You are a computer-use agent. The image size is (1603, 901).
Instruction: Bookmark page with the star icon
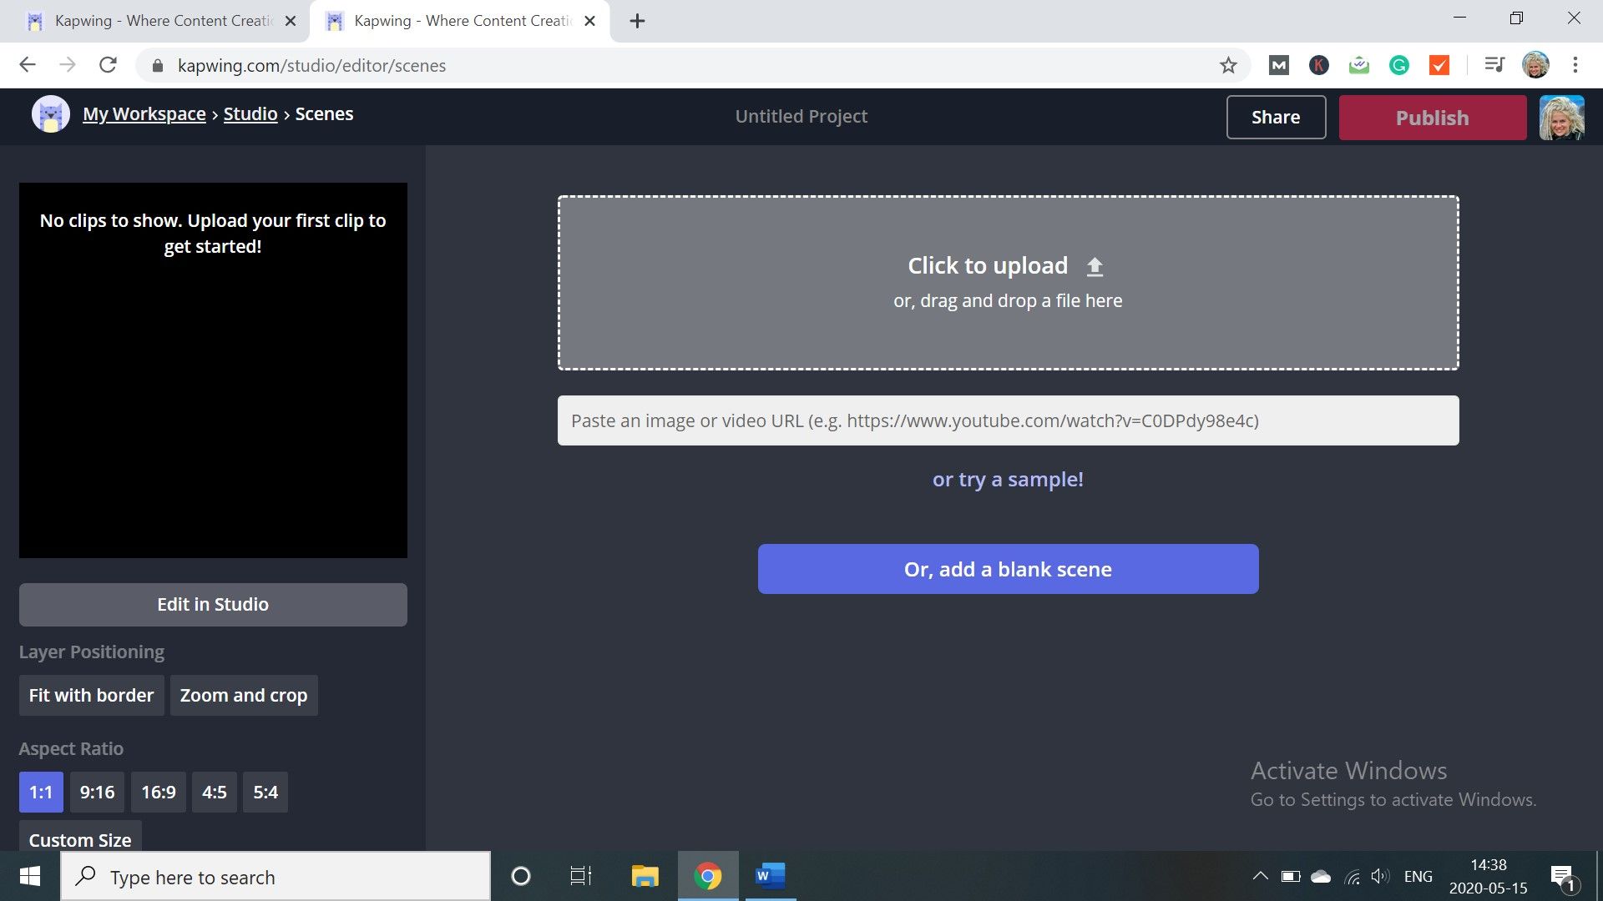coord(1227,65)
